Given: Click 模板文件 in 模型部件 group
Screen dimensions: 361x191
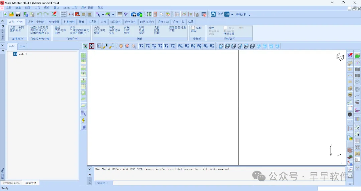Looking at the screenshot, I should [x=229, y=34].
